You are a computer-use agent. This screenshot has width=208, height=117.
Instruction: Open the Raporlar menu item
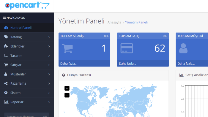pyautogui.click(x=27, y=102)
